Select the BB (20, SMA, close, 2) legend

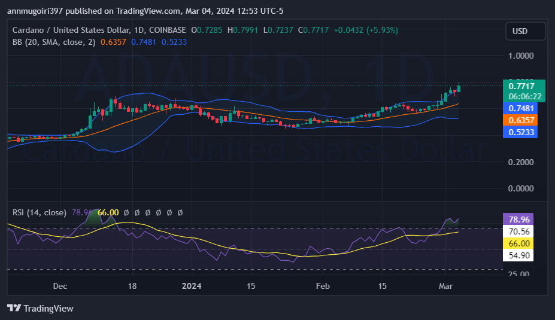[54, 42]
